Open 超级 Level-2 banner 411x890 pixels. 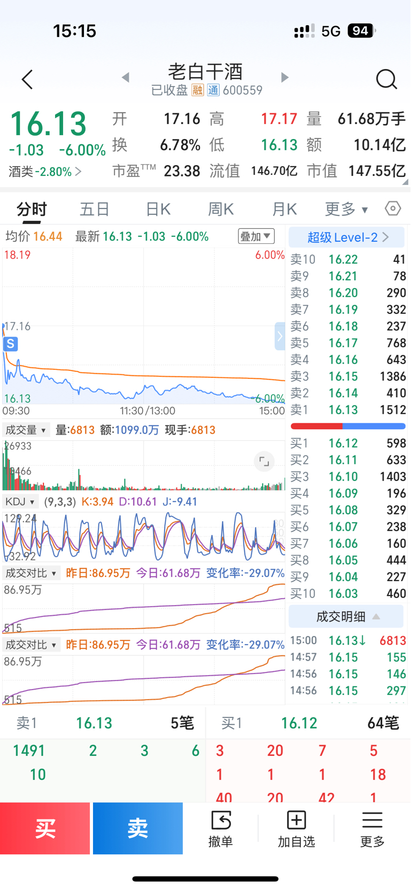tap(346, 237)
